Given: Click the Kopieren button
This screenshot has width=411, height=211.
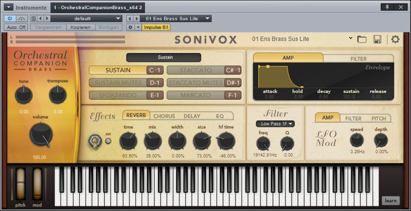Looking at the screenshot, I should [80, 27].
